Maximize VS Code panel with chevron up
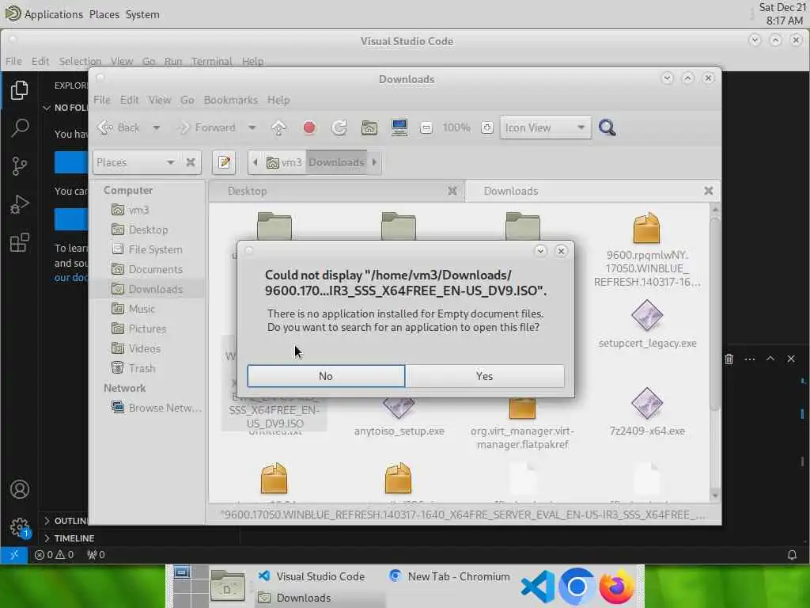 [770, 359]
